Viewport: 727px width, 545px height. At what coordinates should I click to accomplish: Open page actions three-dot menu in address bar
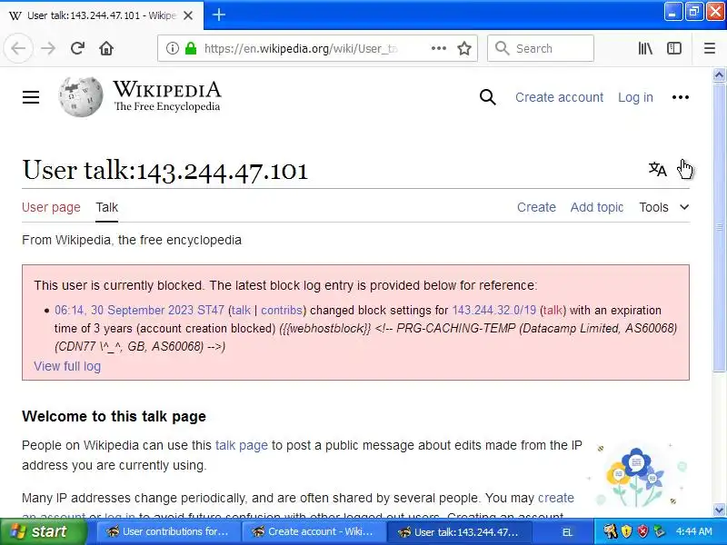pos(439,48)
